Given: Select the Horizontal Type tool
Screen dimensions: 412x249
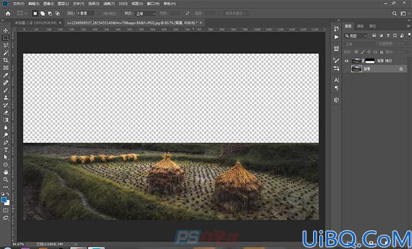Looking at the screenshot, I should point(5,150).
